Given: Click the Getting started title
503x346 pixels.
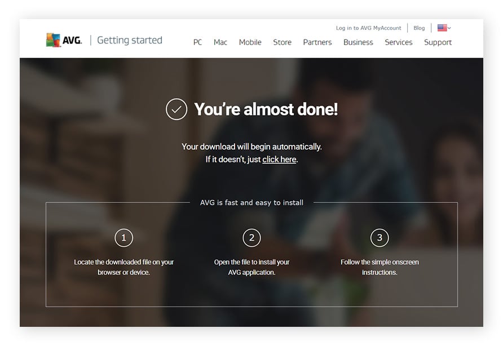Looking at the screenshot, I should pyautogui.click(x=130, y=40).
